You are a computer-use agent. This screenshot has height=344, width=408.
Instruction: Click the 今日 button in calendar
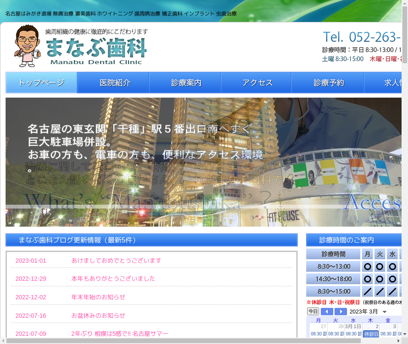click(313, 311)
